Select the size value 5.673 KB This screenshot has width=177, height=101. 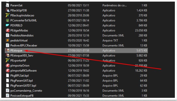click(142, 50)
